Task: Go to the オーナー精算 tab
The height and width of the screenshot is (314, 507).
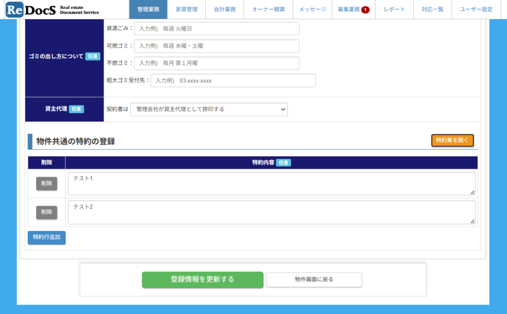Action: 268,9
